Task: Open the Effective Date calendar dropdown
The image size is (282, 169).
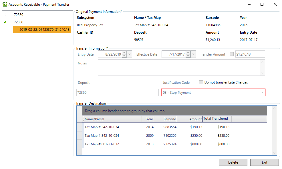Action: pos(193,54)
